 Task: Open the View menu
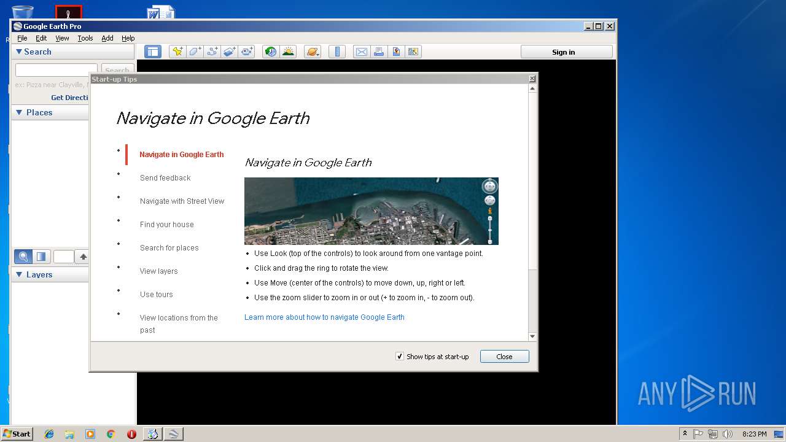[x=62, y=38]
